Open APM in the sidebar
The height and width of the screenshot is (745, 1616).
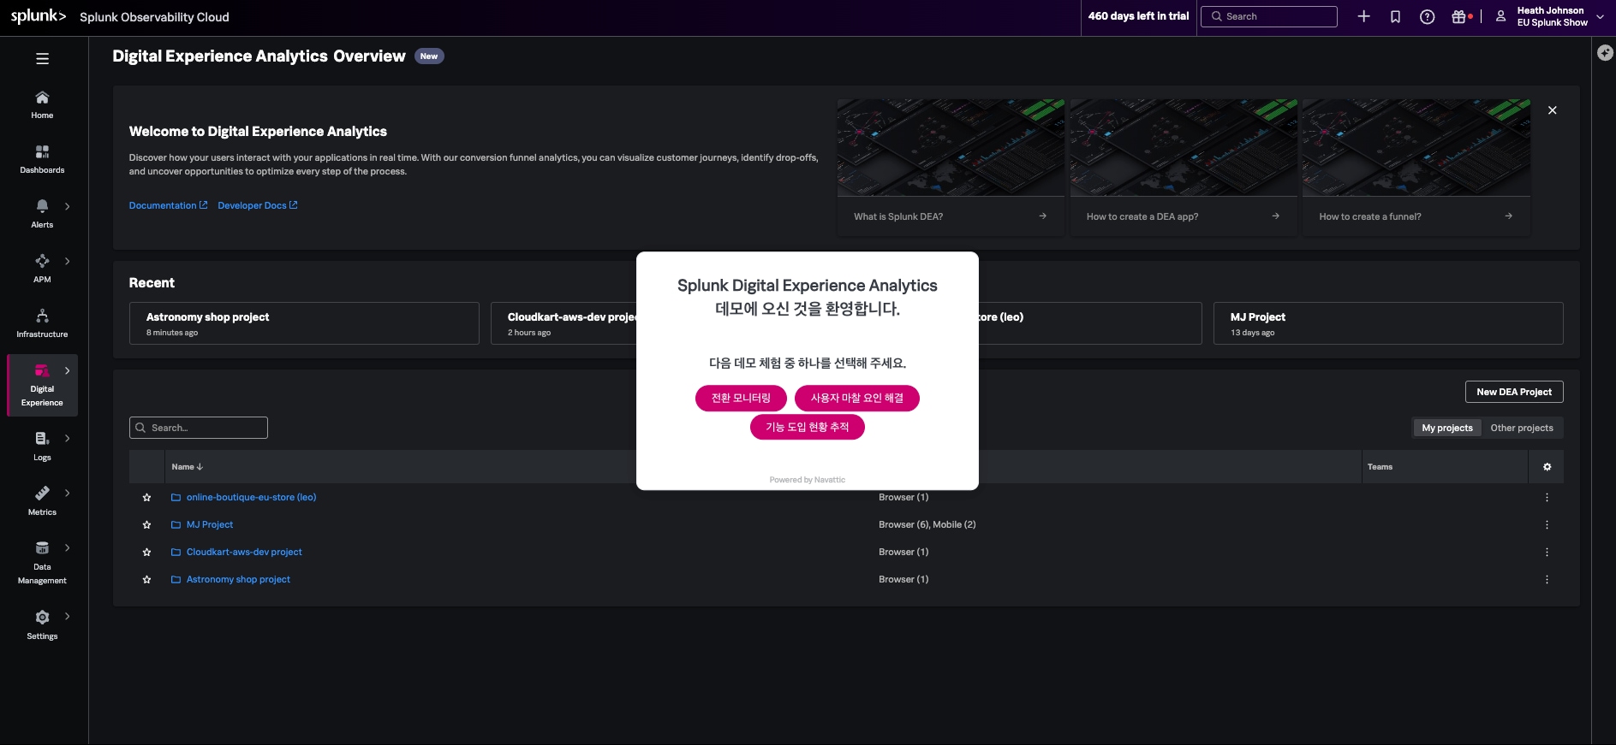click(x=42, y=269)
